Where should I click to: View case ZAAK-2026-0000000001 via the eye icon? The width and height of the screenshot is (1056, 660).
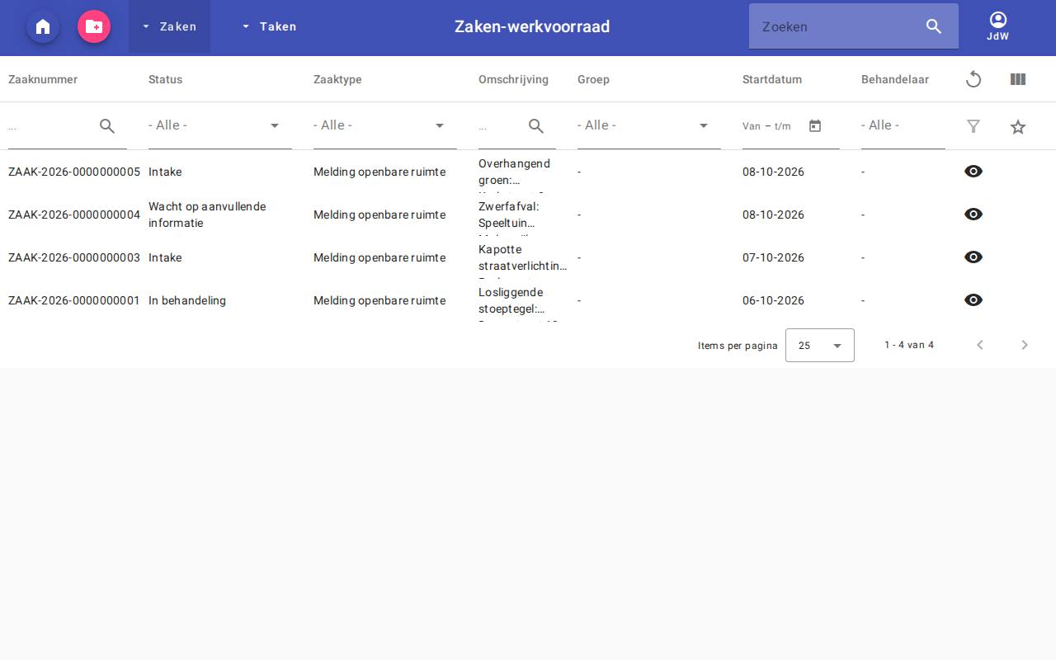click(x=973, y=300)
